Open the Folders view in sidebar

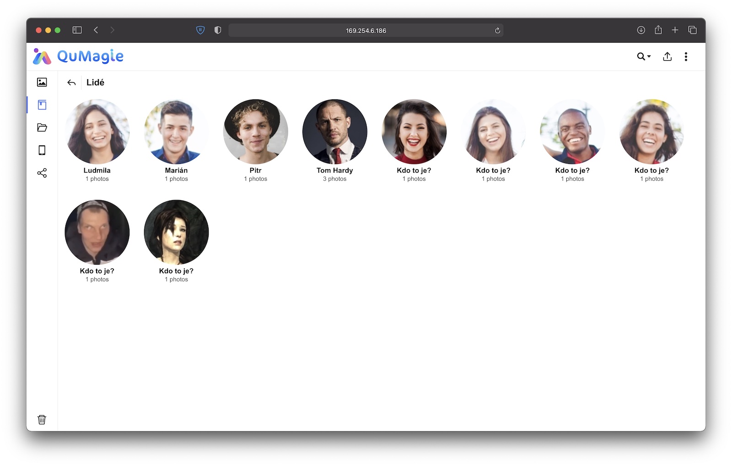click(42, 128)
